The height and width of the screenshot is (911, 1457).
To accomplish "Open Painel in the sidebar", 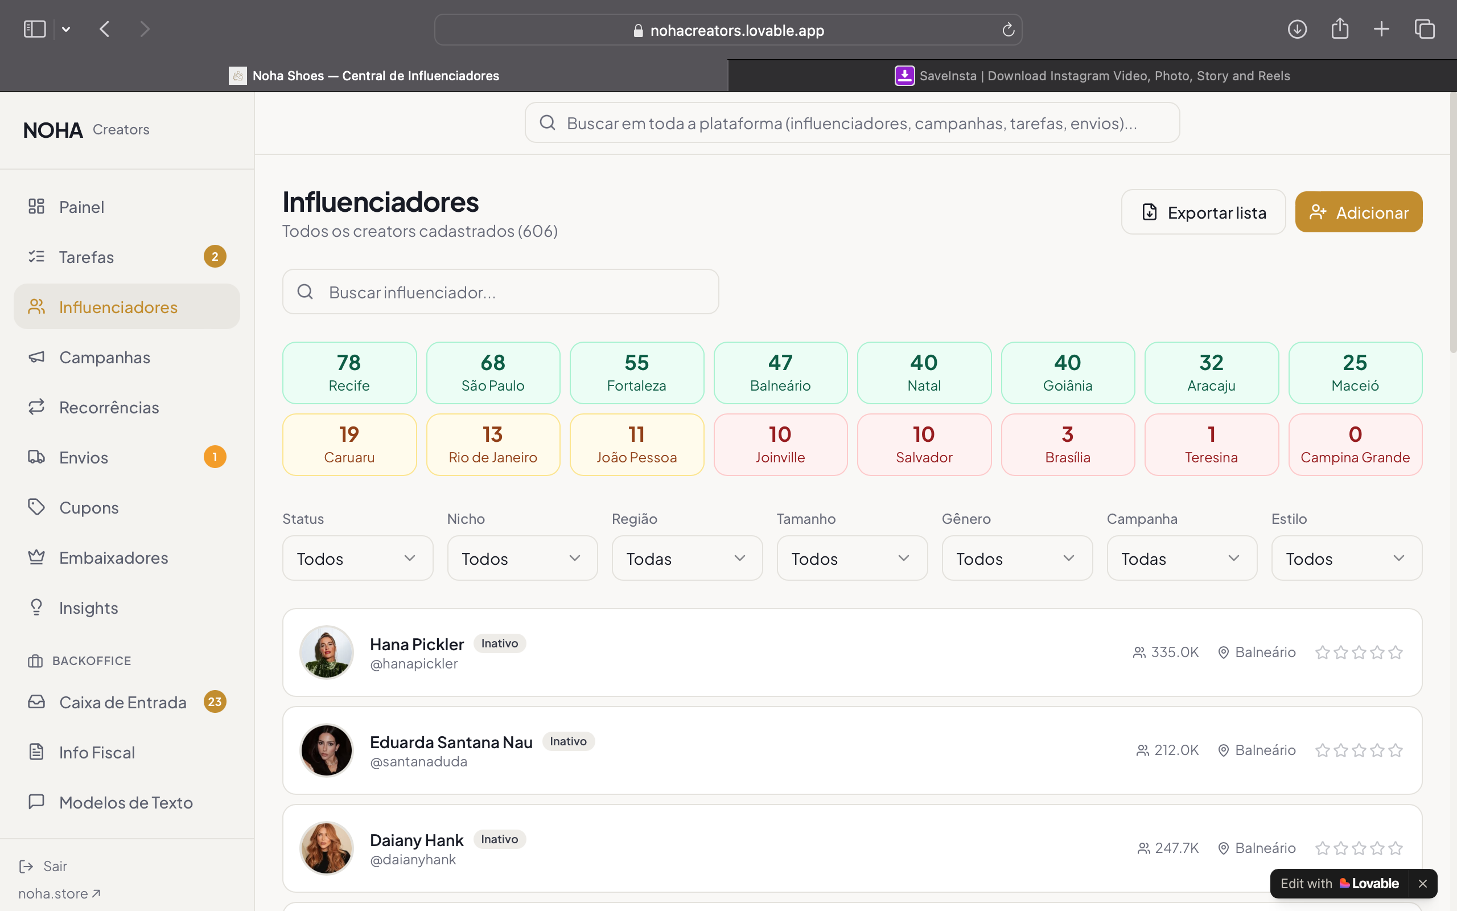I will (x=127, y=207).
